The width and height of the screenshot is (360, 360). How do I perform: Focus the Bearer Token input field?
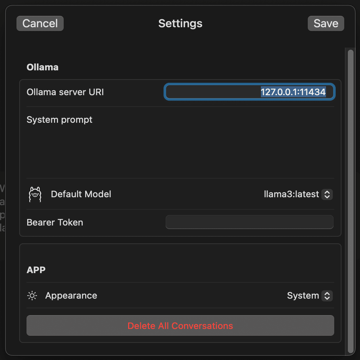(x=249, y=222)
